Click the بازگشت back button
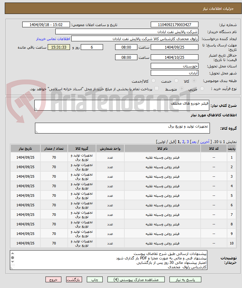 74,279
